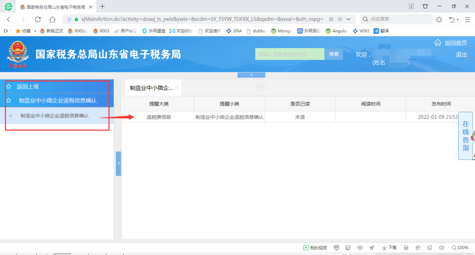Open the JIRA bookmark

point(234,31)
